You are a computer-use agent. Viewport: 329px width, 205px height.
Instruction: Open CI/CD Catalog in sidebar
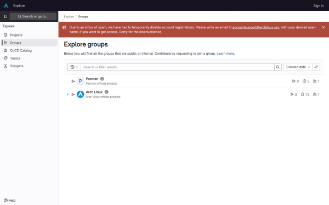coord(30,50)
